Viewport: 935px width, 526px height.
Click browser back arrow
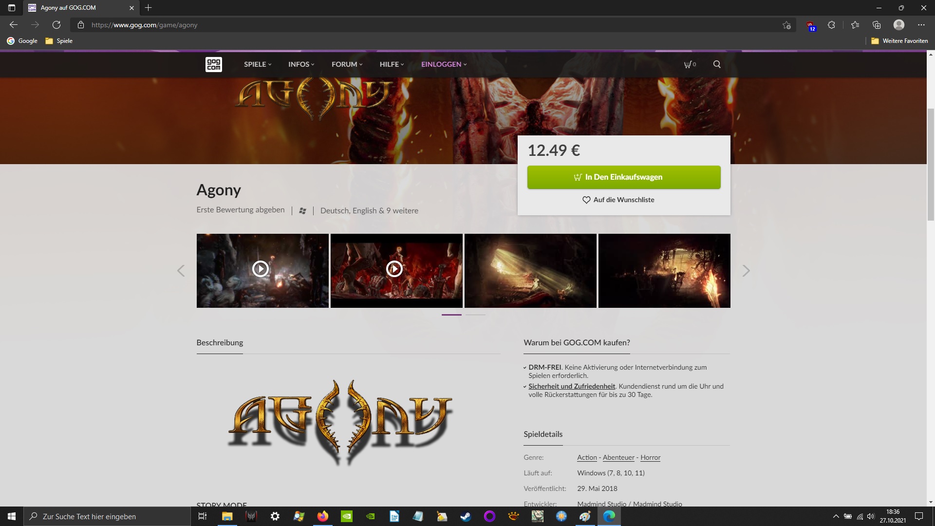pos(14,25)
